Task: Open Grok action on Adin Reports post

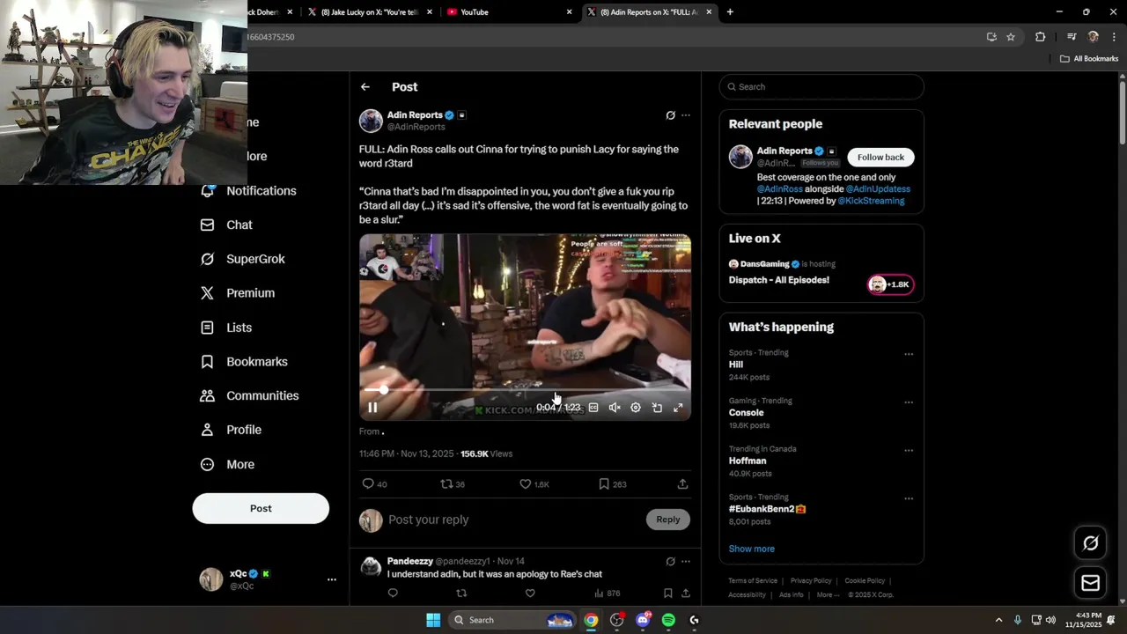Action: point(670,115)
